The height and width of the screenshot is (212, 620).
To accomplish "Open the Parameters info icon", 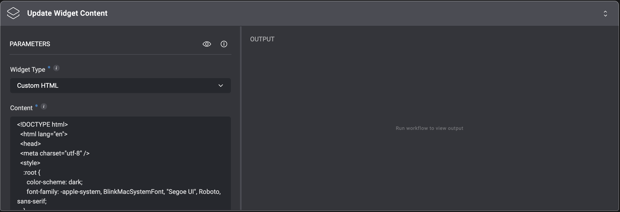I will (x=224, y=44).
